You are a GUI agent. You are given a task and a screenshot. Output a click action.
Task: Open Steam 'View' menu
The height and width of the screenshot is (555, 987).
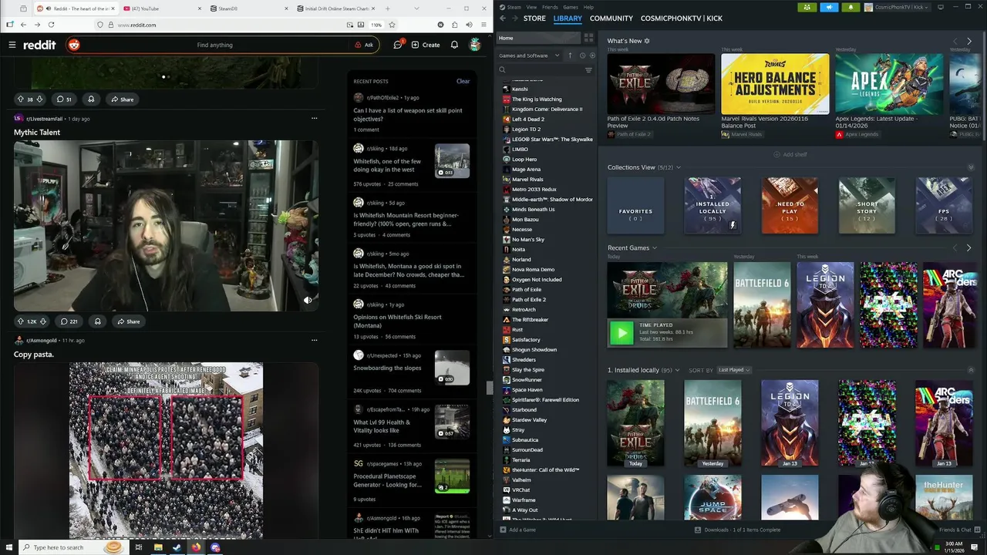pyautogui.click(x=531, y=7)
